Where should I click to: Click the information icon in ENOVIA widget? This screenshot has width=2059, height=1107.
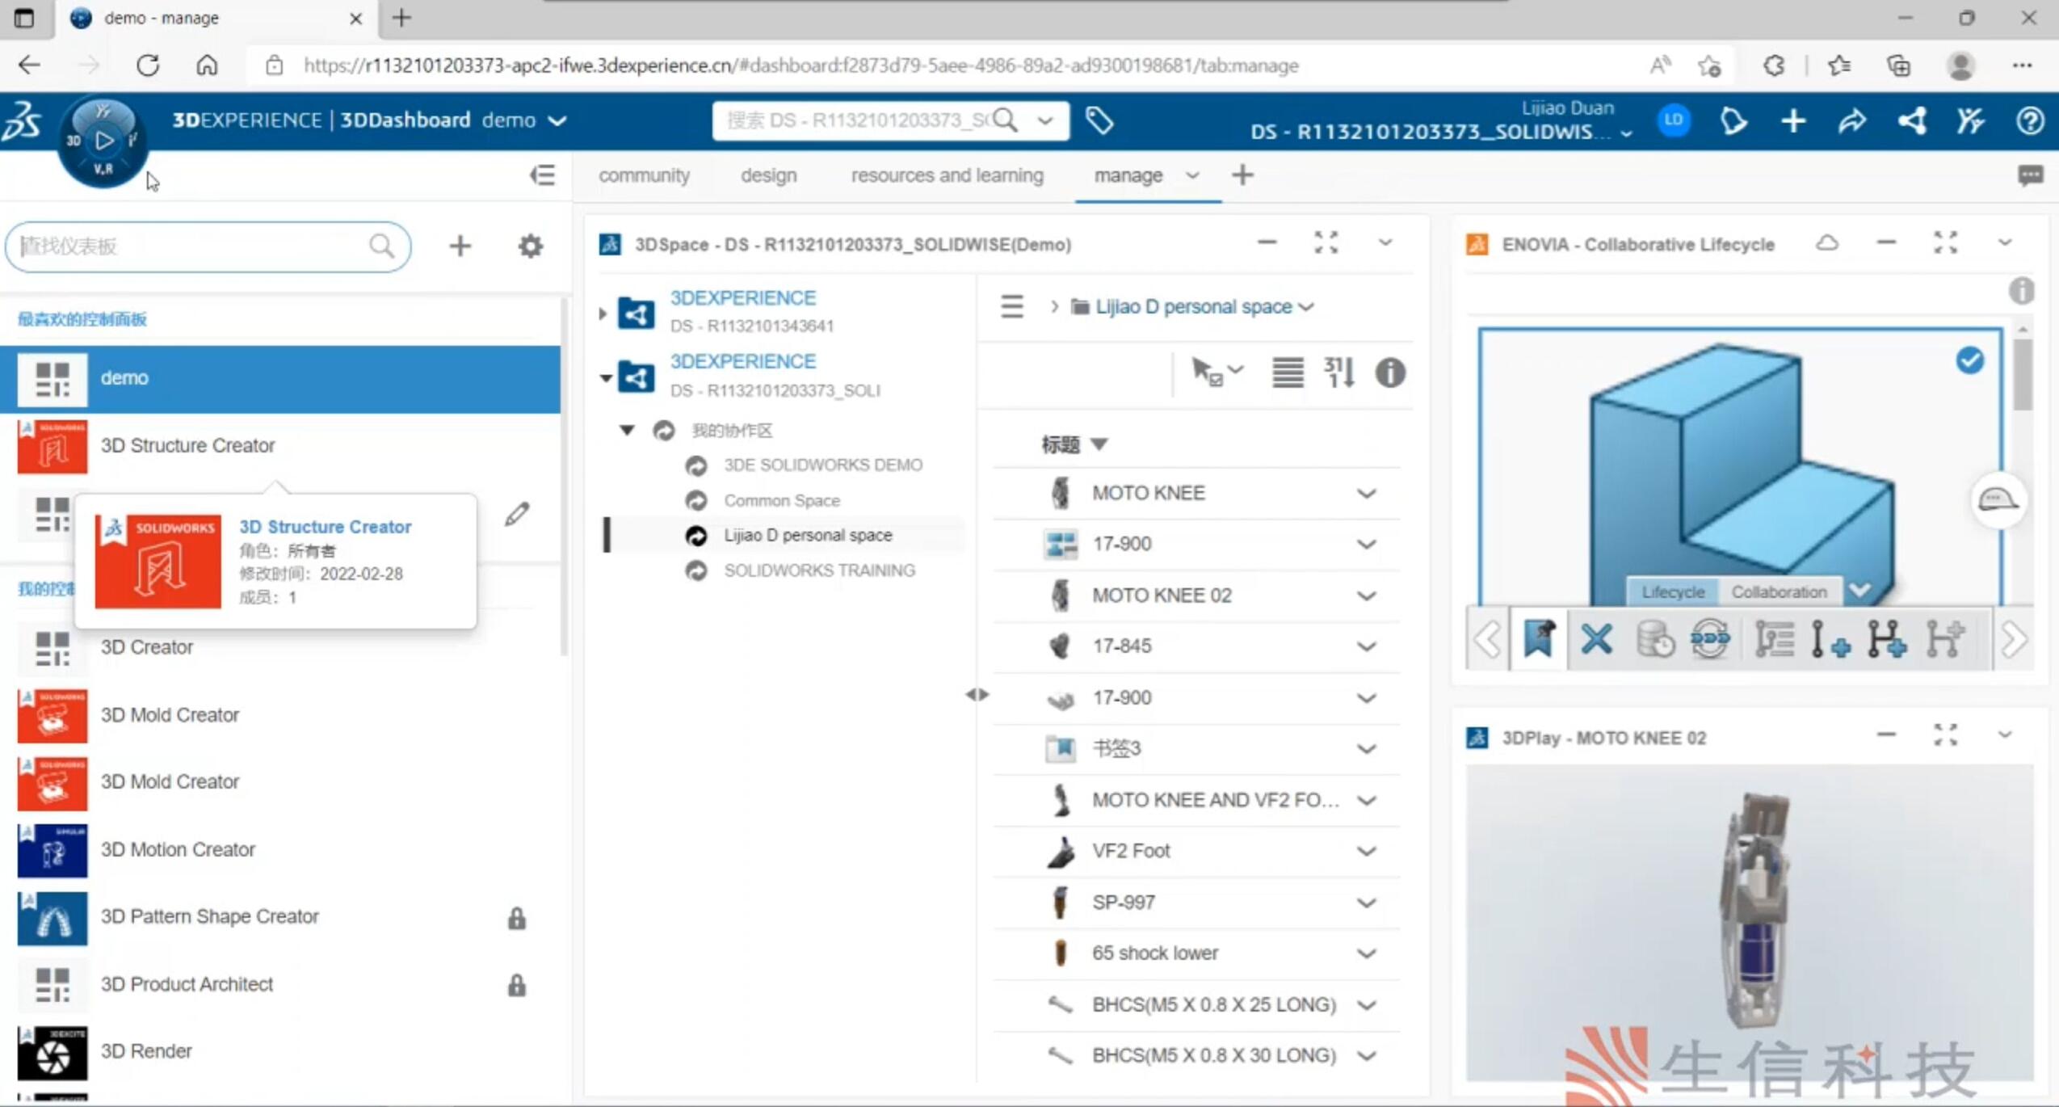[x=2021, y=290]
